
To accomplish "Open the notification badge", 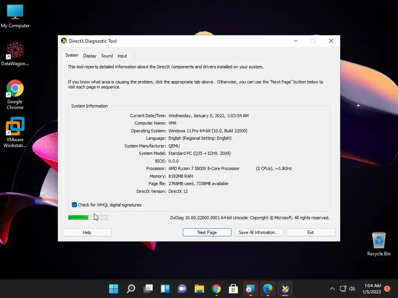I will [387, 289].
